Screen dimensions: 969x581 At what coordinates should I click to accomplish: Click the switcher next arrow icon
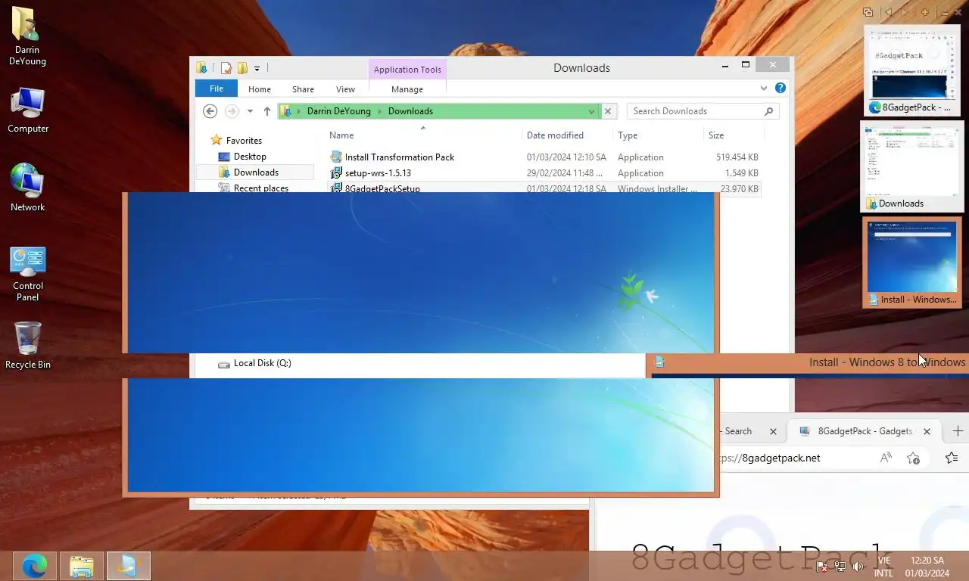point(905,12)
